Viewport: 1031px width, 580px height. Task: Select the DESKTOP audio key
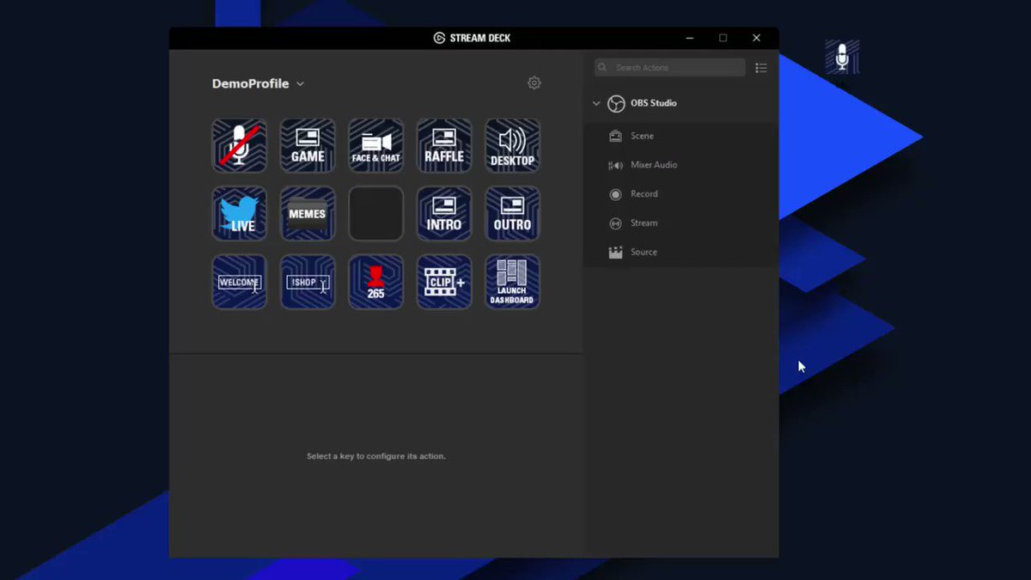click(513, 145)
